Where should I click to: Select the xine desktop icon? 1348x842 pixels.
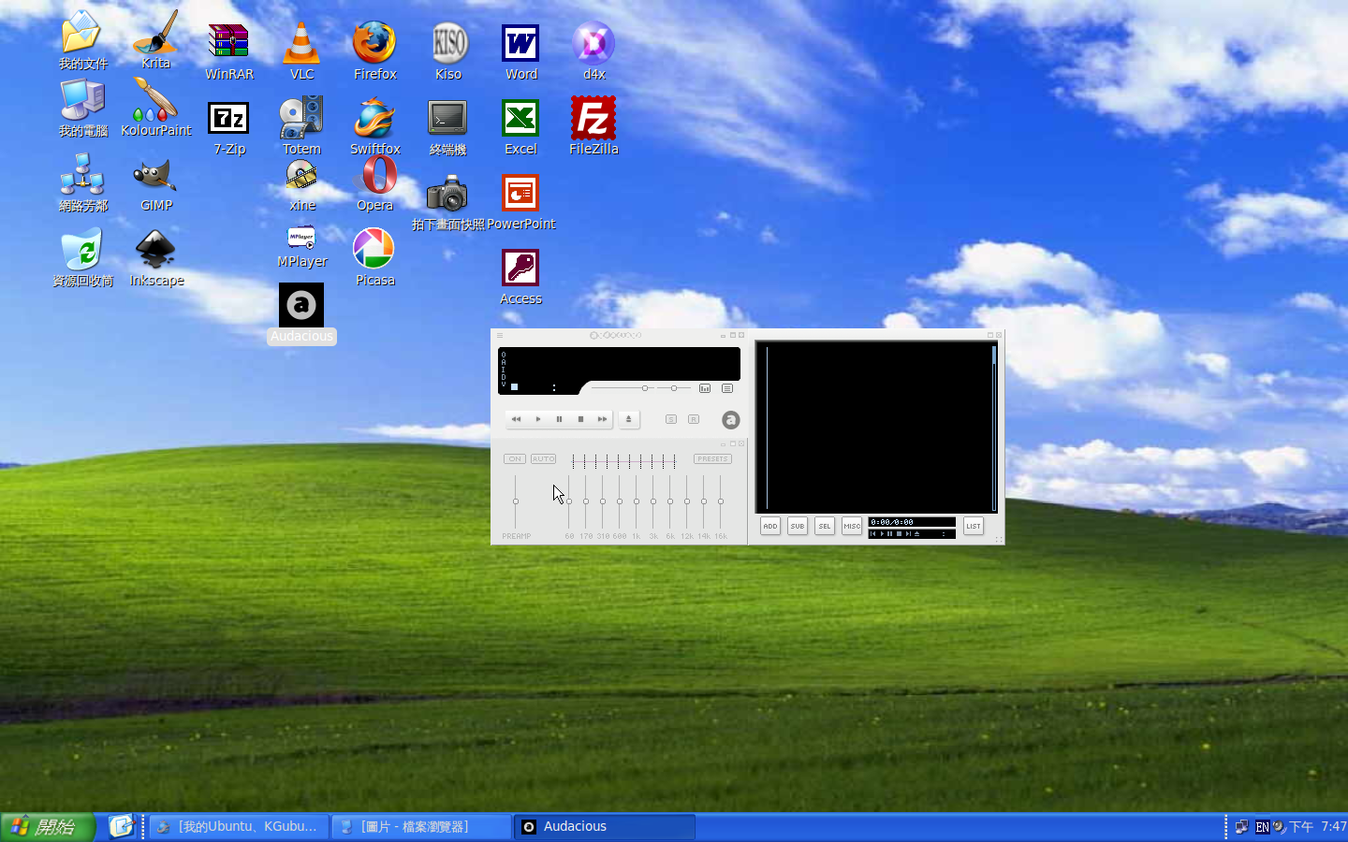tap(301, 185)
